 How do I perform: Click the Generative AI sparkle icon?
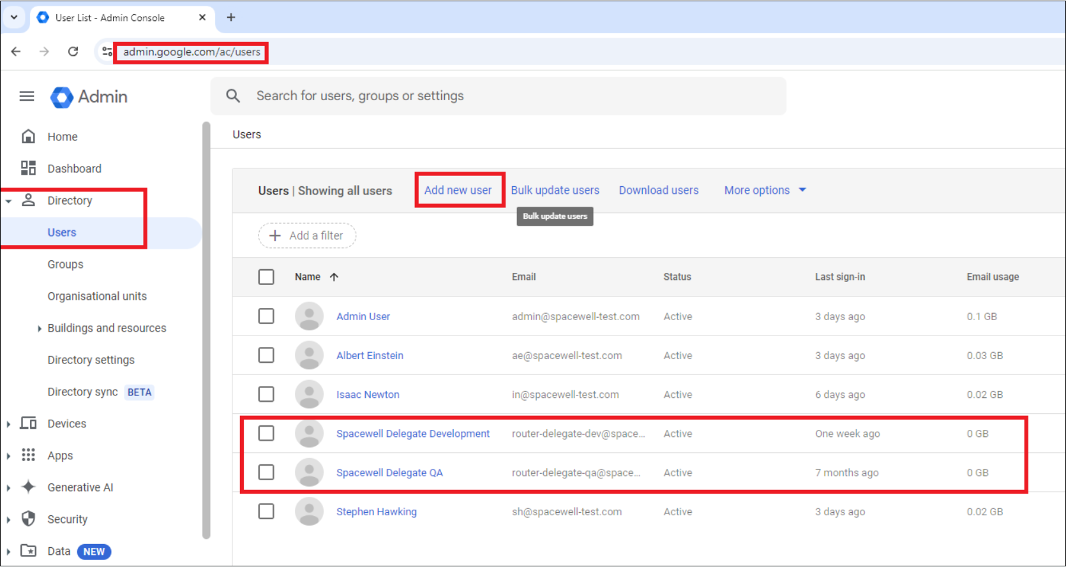click(28, 487)
